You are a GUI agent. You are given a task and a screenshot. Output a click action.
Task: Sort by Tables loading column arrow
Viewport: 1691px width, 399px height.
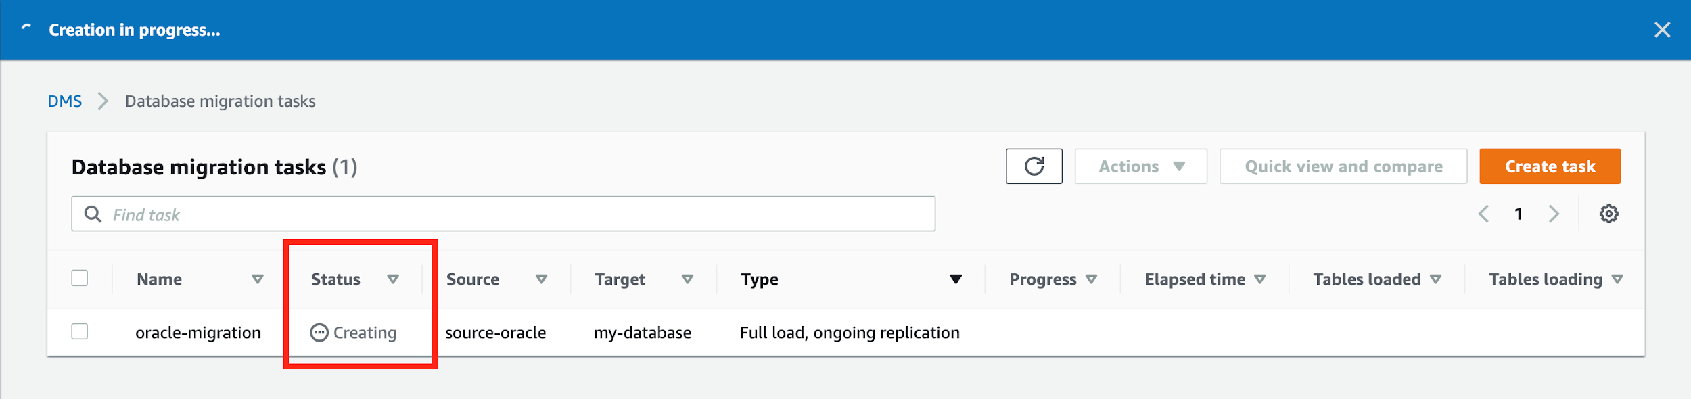[x=1617, y=279]
